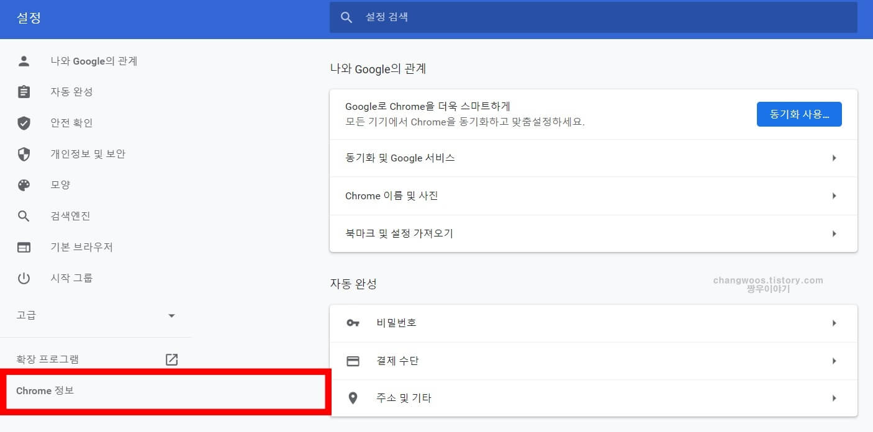The image size is (873, 432).
Task: Click the 고급 label in the sidebar
Action: point(26,315)
